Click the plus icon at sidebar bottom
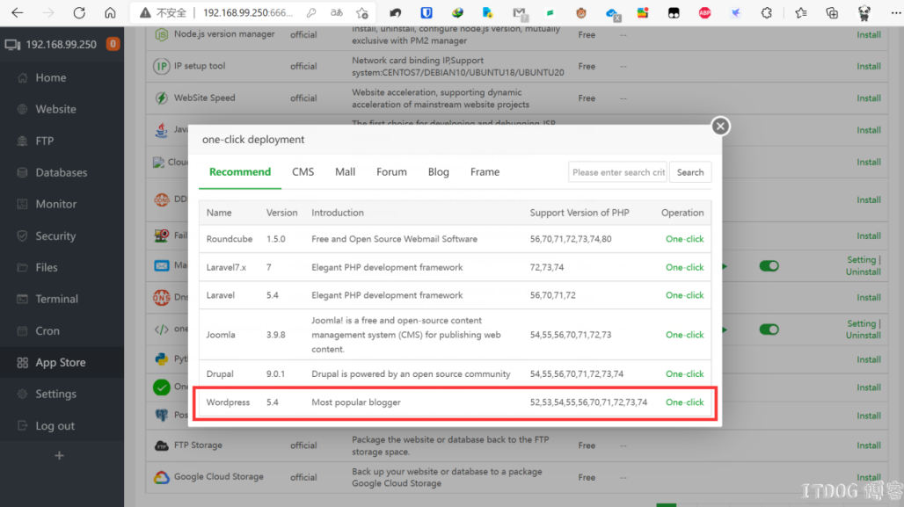The image size is (904, 507). coord(59,456)
